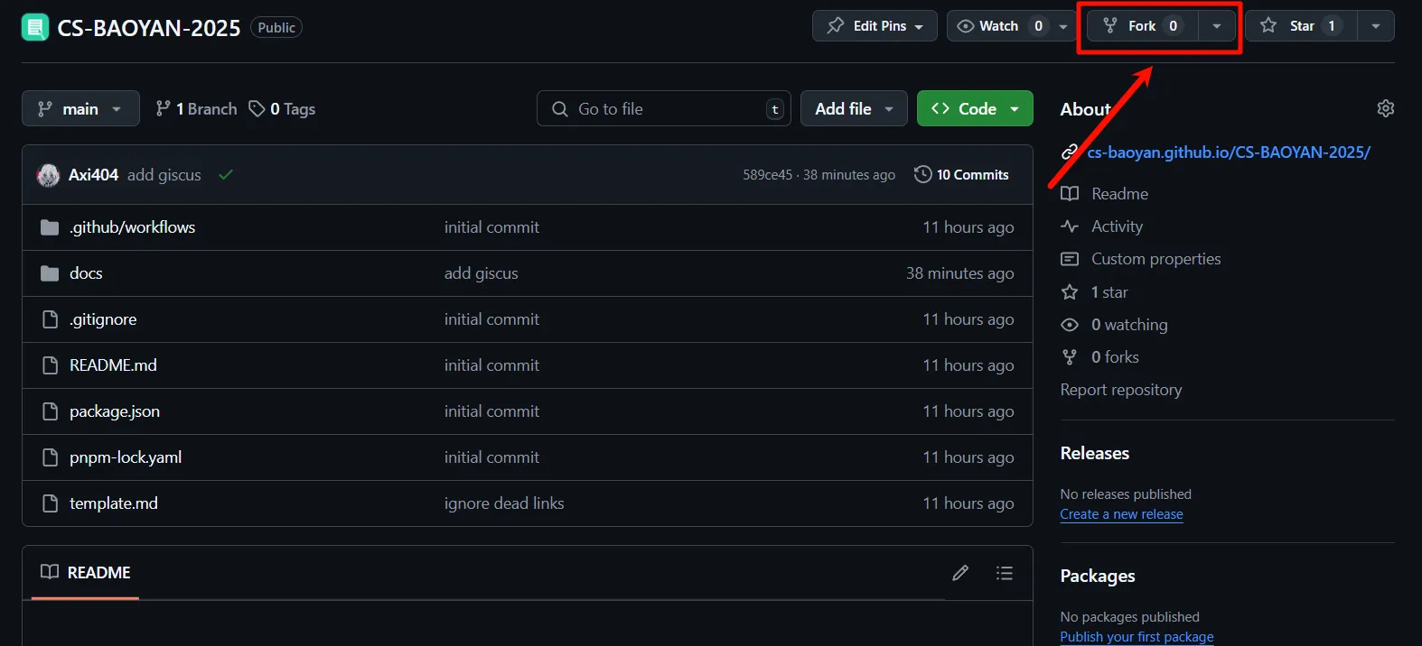
Task: Open the README outline list icon
Action: click(1004, 573)
